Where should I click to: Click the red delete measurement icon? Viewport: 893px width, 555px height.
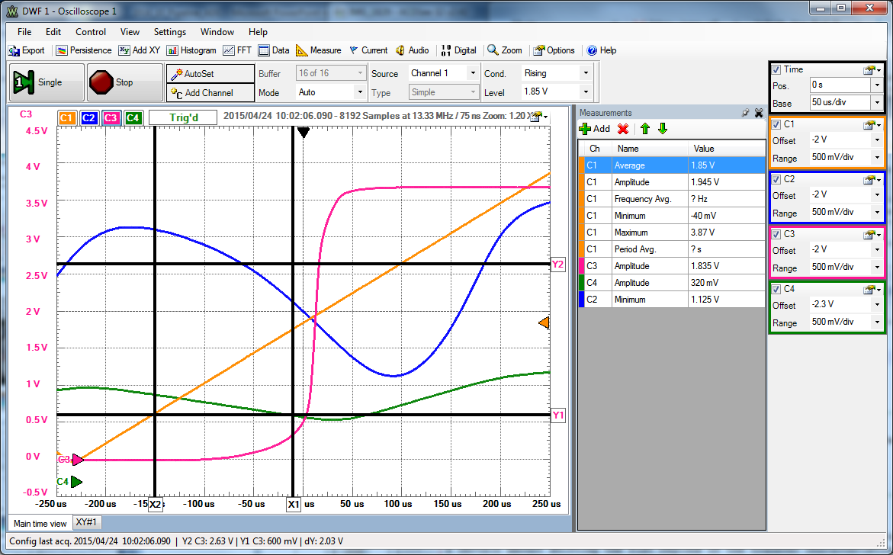click(x=623, y=129)
